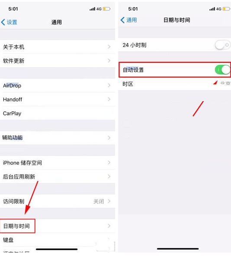Image resolution: width=231 pixels, height=256 pixels.
Task: Tap the left screen's battery icon
Action: pyautogui.click(x=107, y=9)
